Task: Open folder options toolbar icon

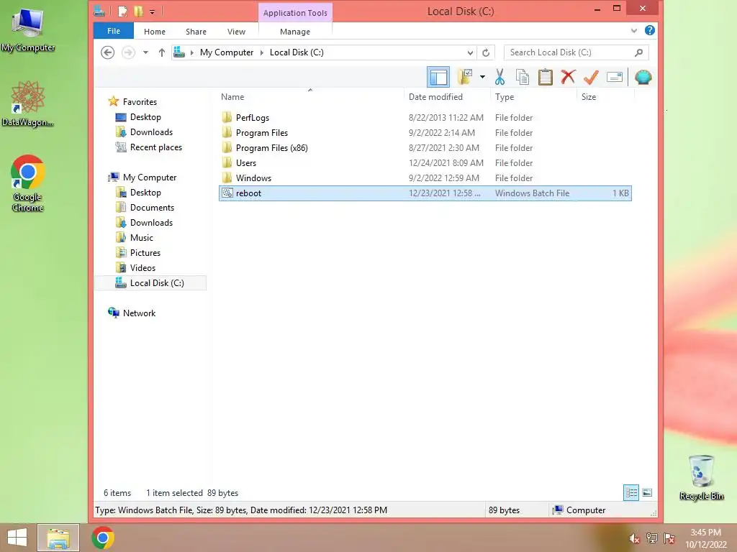Action: pos(464,77)
